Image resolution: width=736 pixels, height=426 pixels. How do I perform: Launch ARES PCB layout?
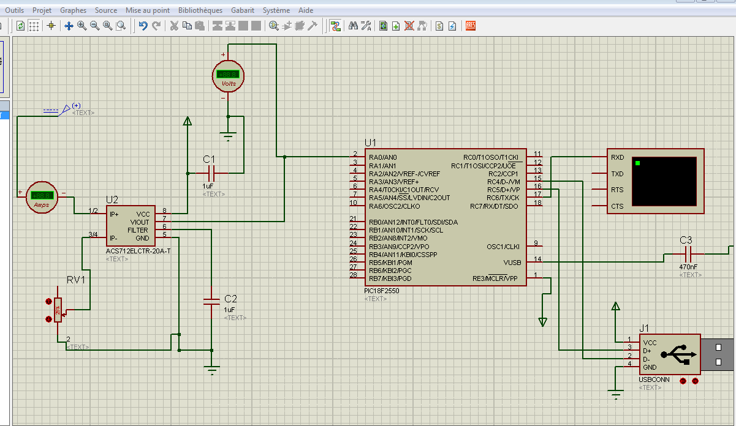[x=471, y=26]
